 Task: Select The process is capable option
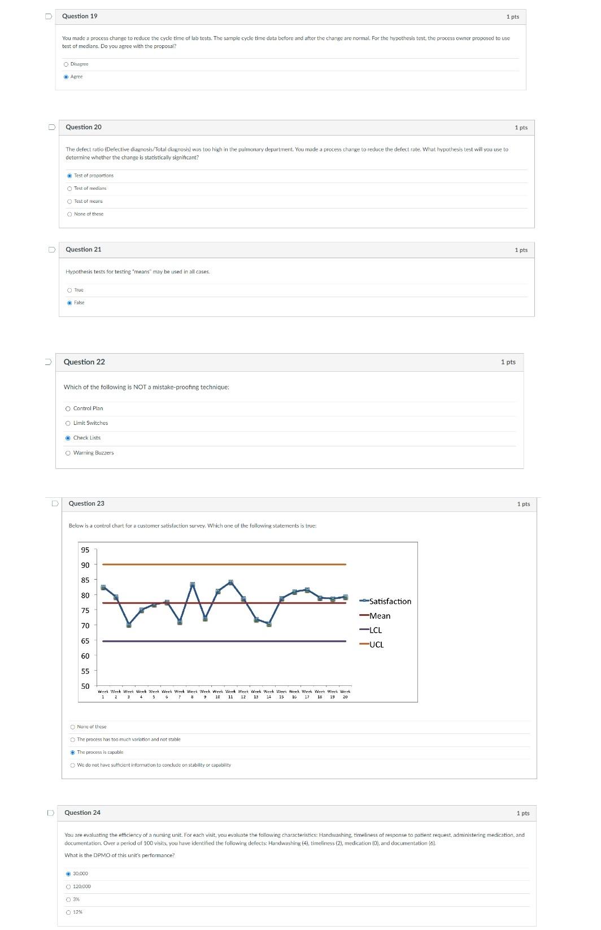point(73,752)
